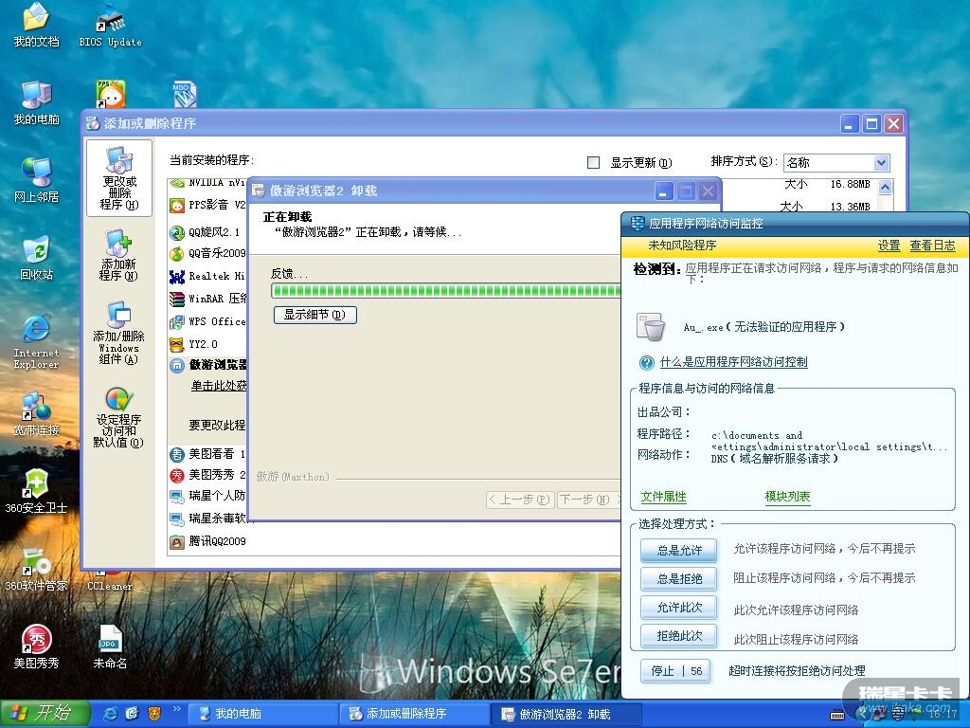970x728 pixels.
Task: Click 开始 Start menu button
Action: tap(45, 714)
